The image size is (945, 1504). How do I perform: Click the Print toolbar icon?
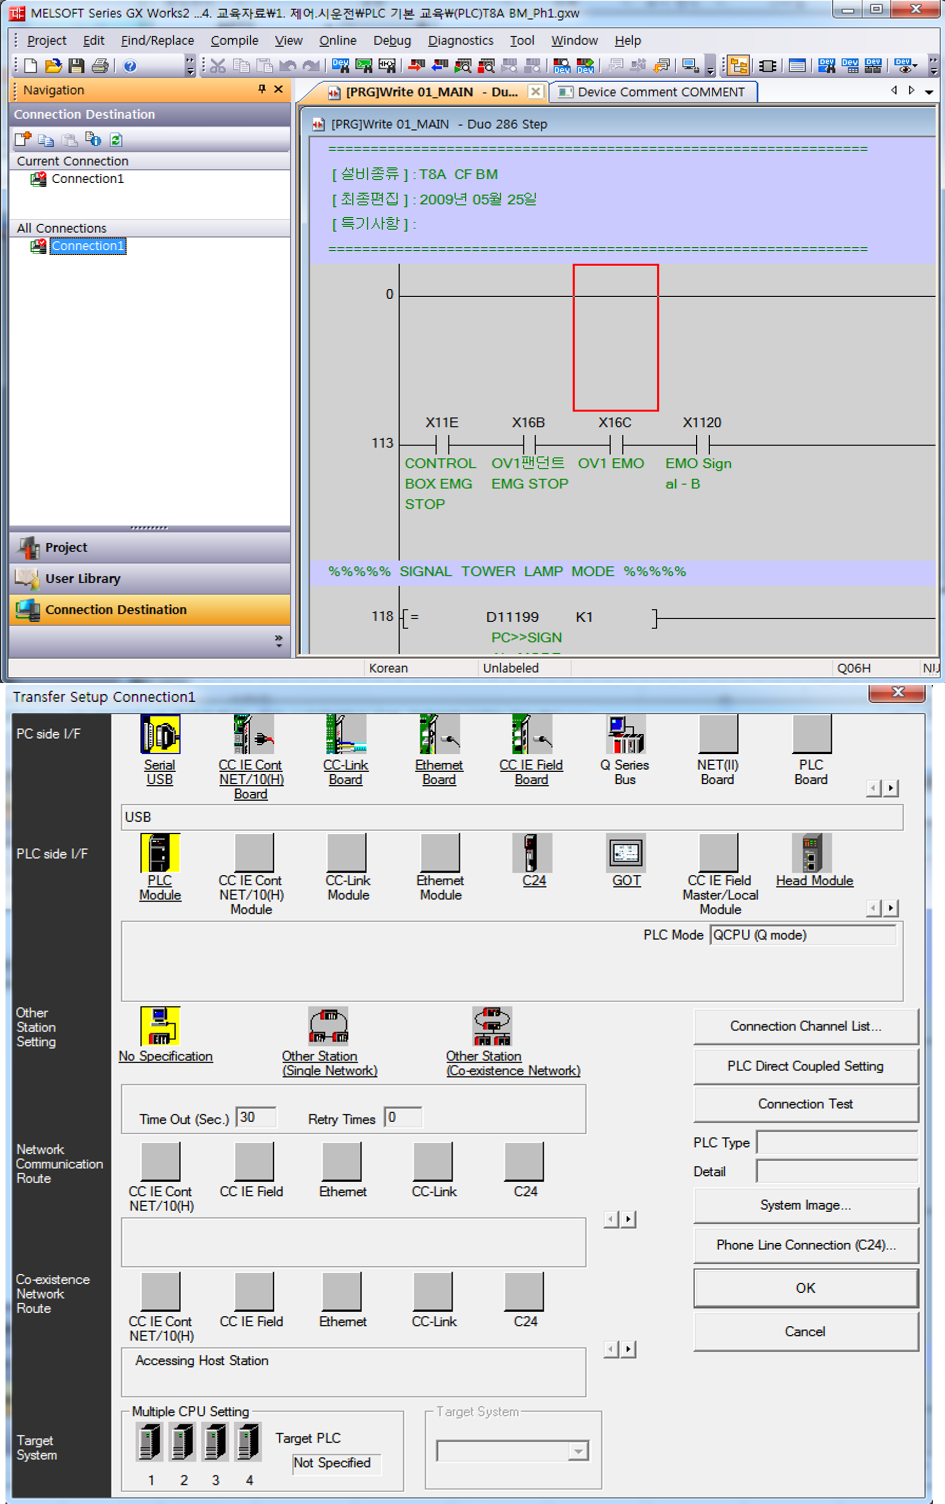pyautogui.click(x=100, y=66)
